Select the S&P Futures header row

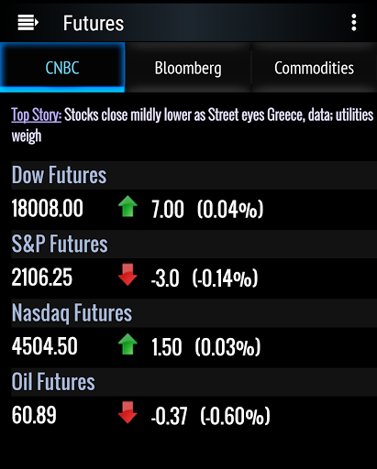(194, 245)
